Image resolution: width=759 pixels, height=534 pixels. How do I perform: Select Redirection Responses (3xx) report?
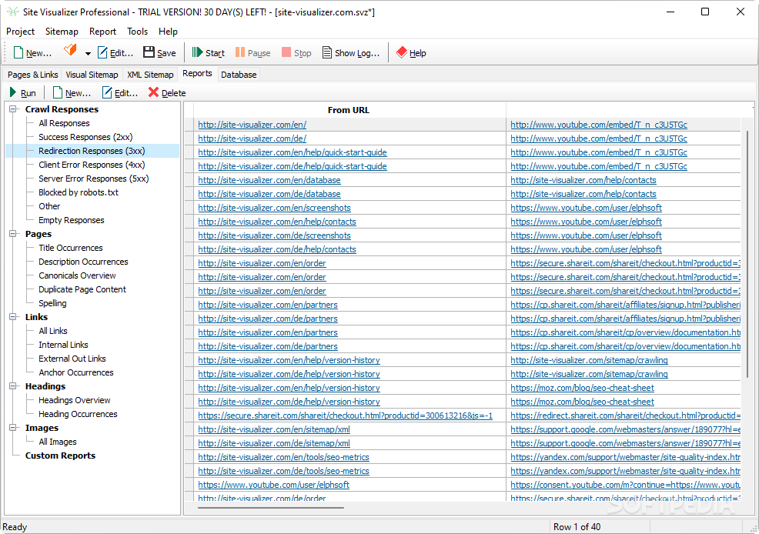click(x=92, y=151)
